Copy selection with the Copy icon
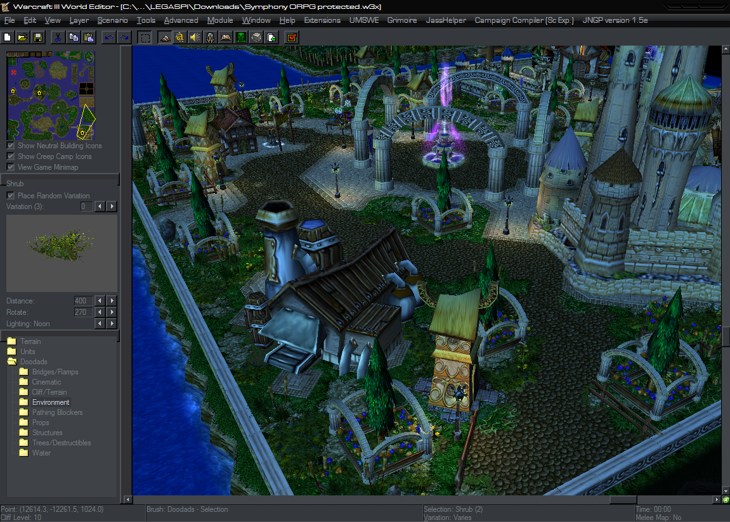 tap(73, 37)
